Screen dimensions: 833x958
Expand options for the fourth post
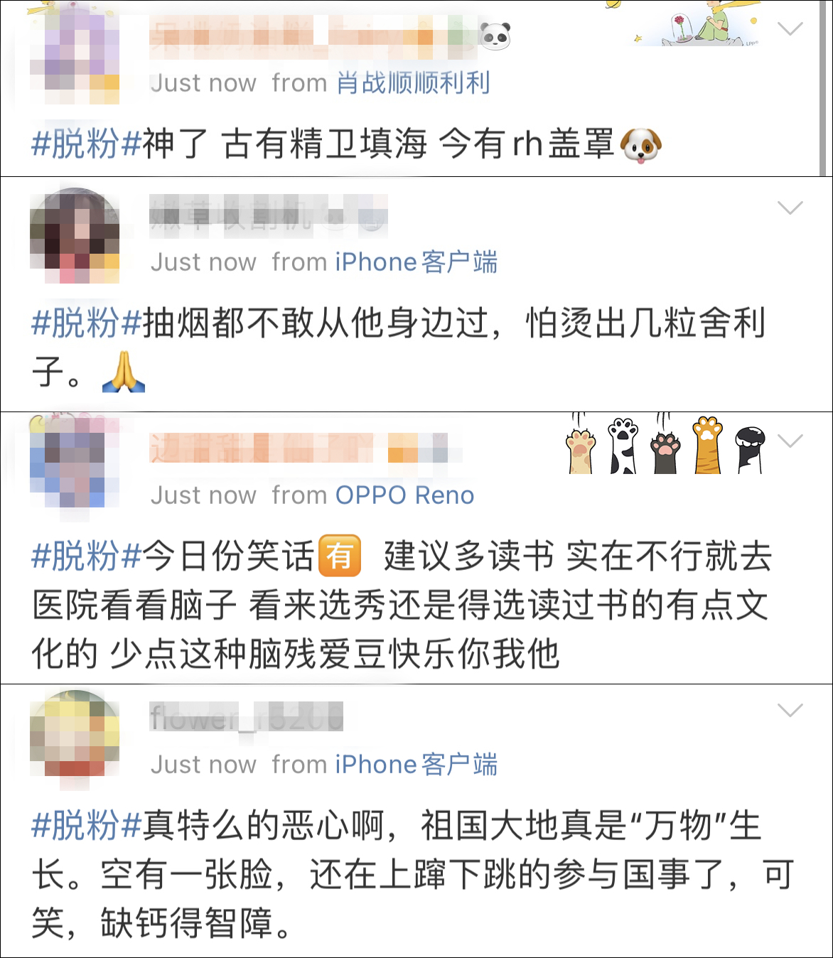(790, 711)
